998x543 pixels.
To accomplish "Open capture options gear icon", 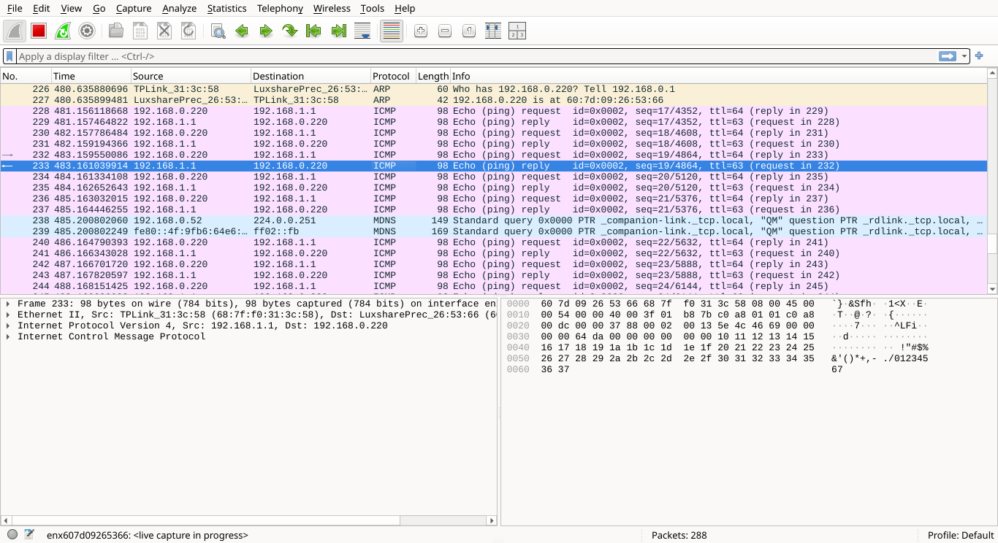I will coord(87,31).
